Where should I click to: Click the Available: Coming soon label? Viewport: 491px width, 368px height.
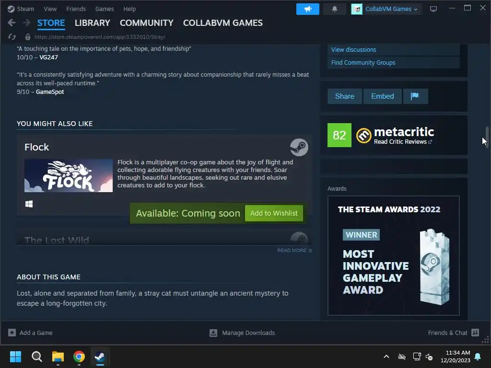188,213
